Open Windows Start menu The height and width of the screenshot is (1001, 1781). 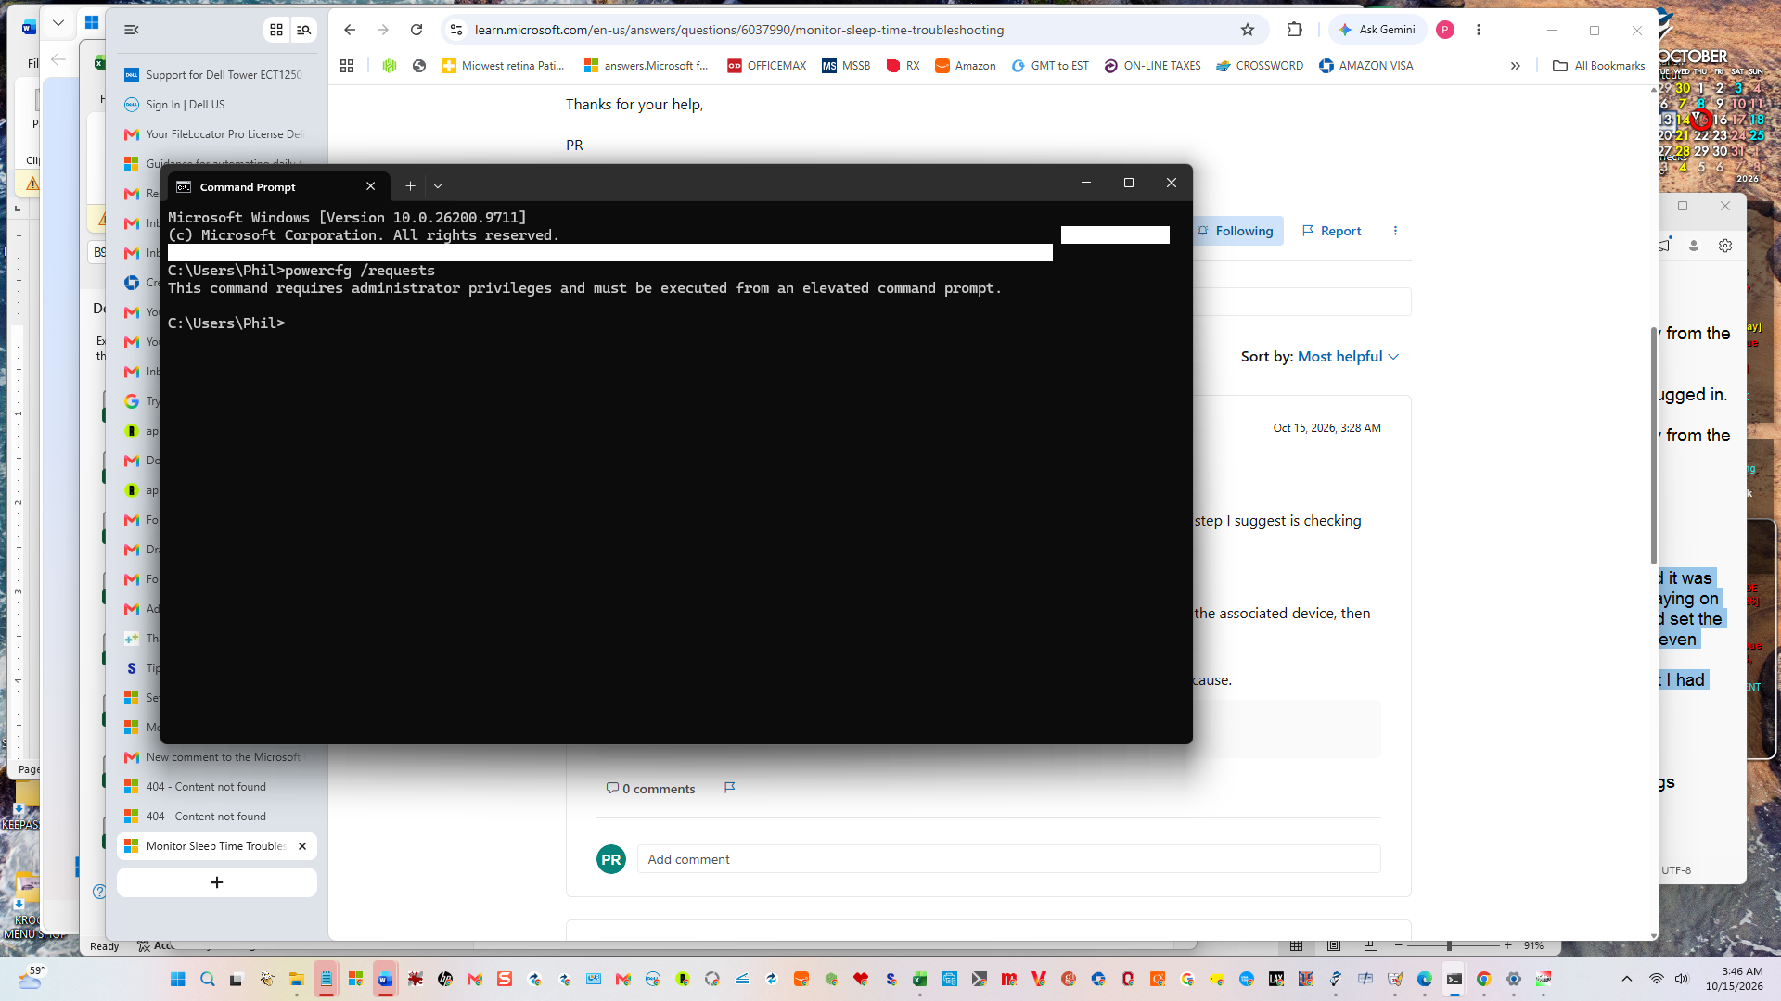(178, 979)
